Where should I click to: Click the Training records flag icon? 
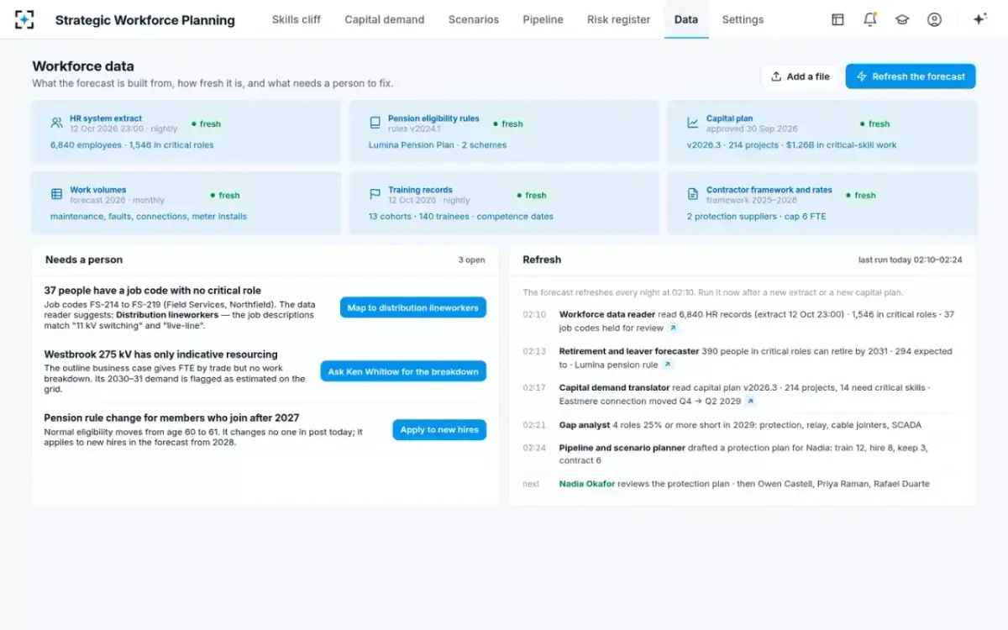tap(375, 194)
